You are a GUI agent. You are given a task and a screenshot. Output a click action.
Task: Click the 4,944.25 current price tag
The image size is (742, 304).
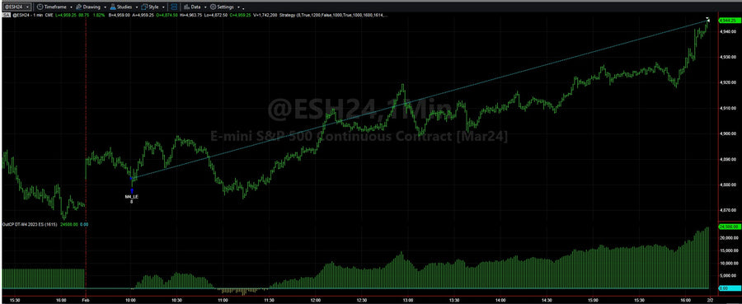coord(729,21)
